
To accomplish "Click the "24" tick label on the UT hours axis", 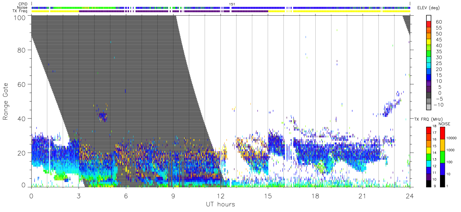I will click(x=410, y=196).
